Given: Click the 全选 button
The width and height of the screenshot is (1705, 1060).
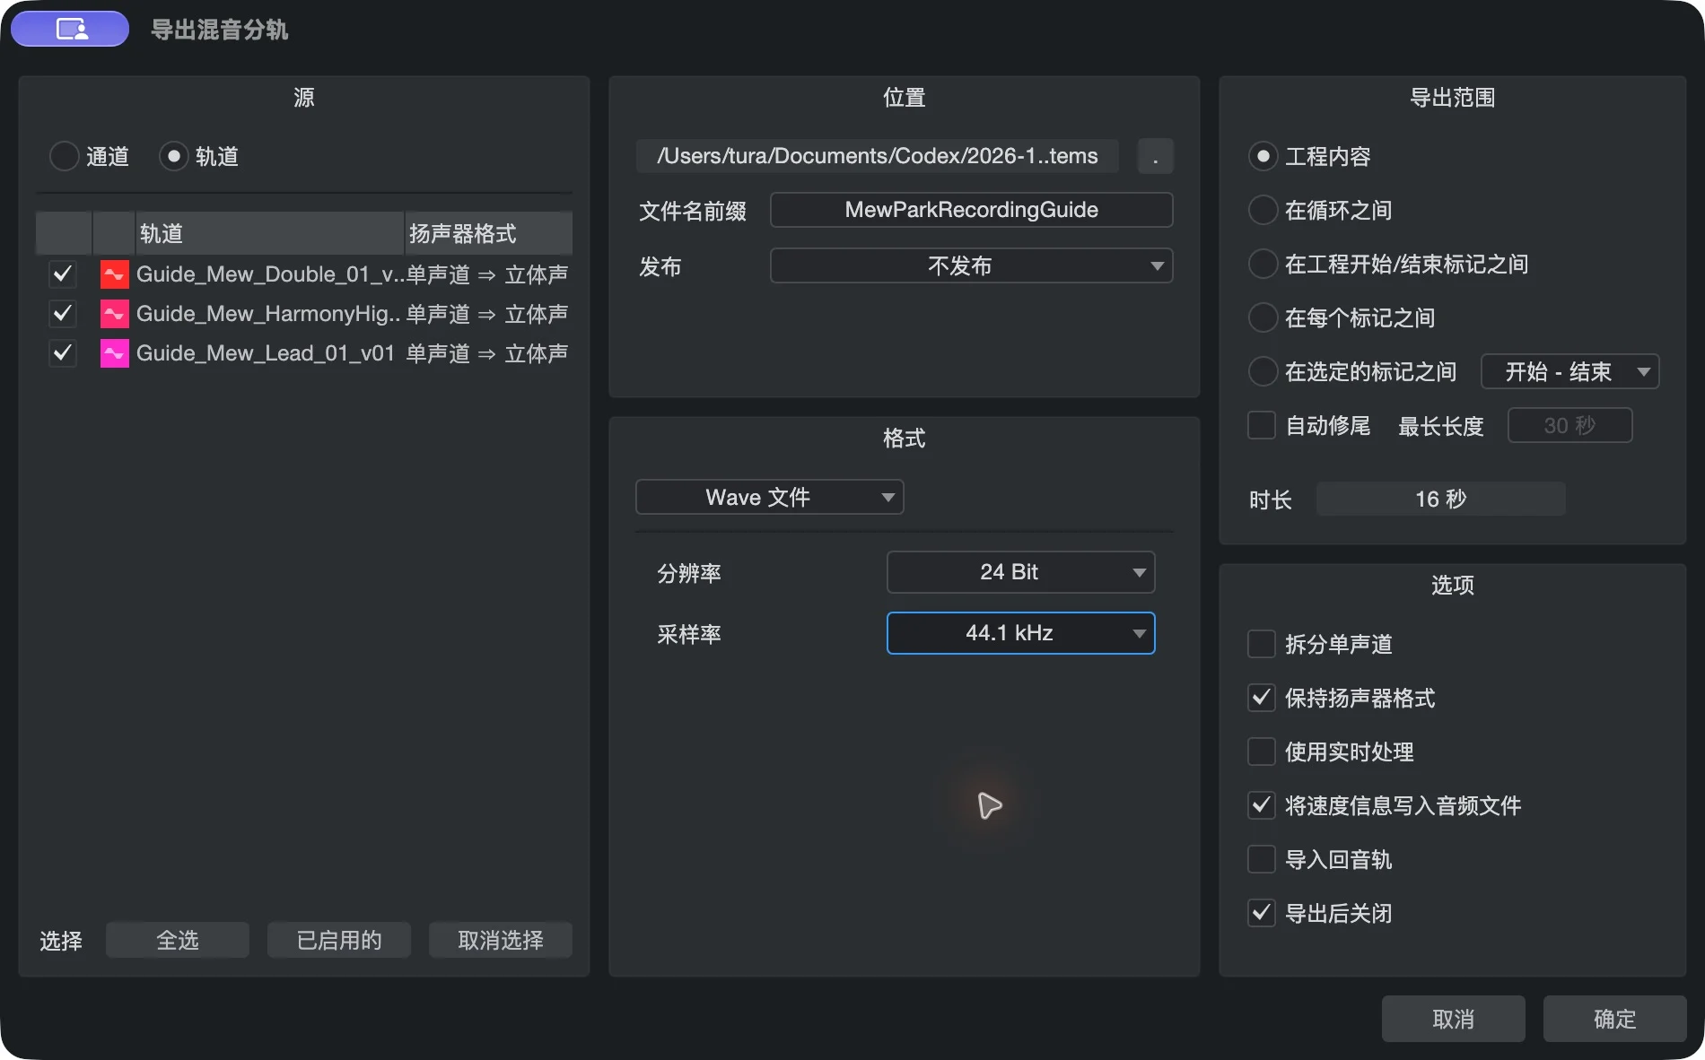Looking at the screenshot, I should pos(178,940).
